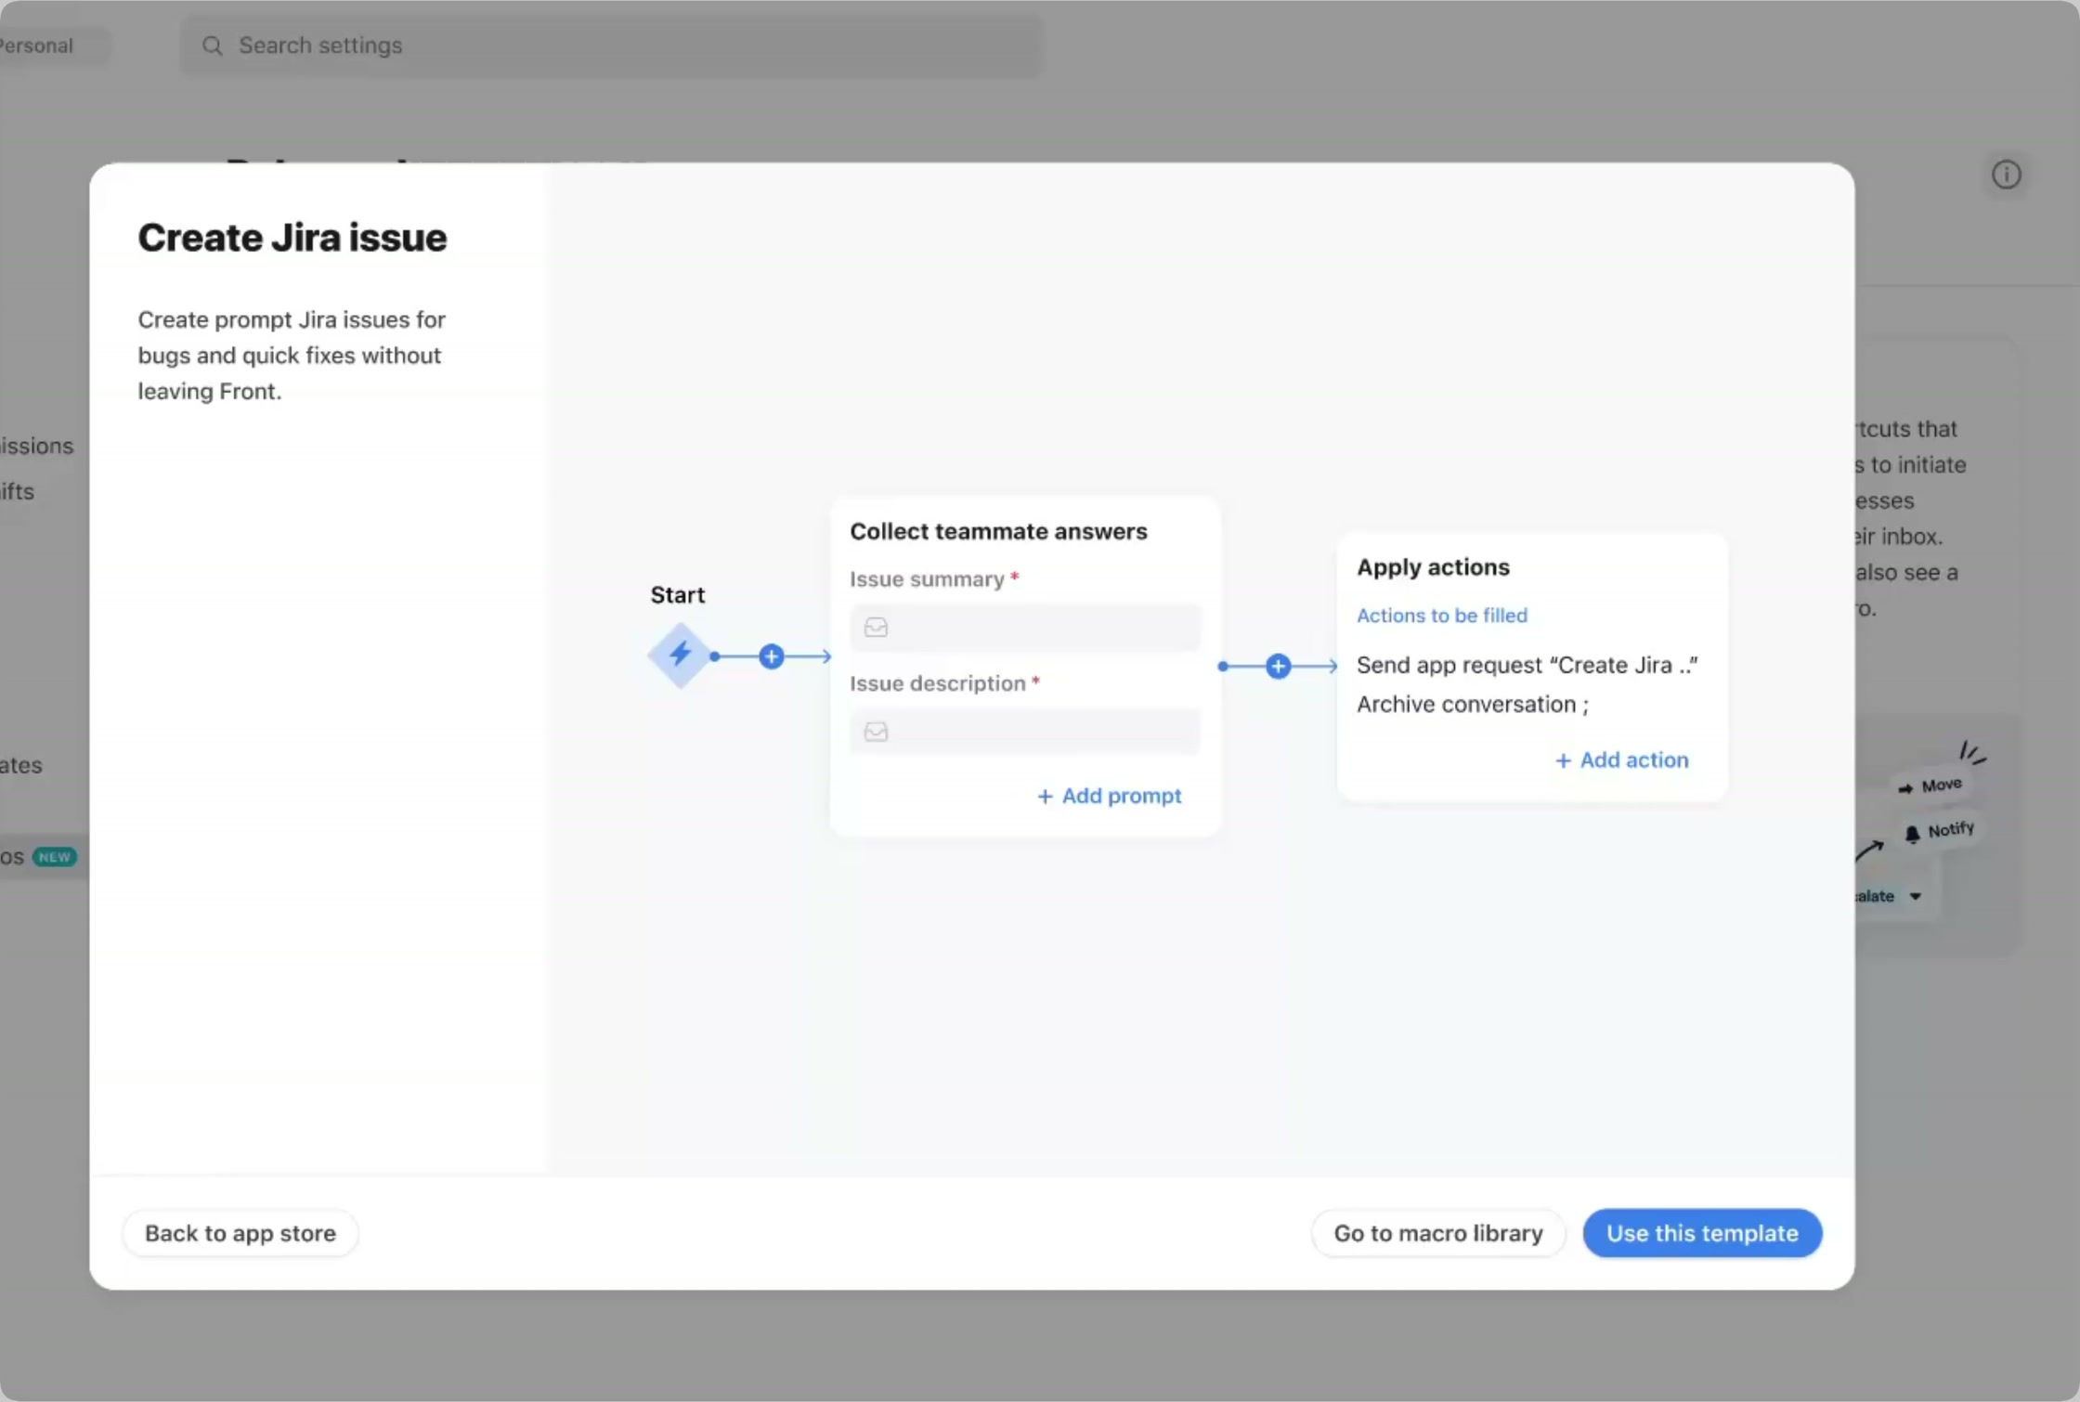Go back to app store
Image resolution: width=2080 pixels, height=1402 pixels.
240,1233
